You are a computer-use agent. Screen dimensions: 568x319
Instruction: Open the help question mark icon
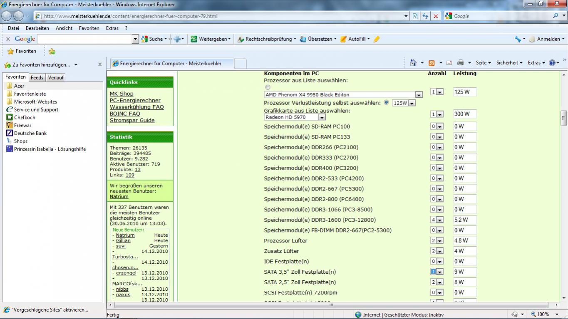(x=552, y=63)
